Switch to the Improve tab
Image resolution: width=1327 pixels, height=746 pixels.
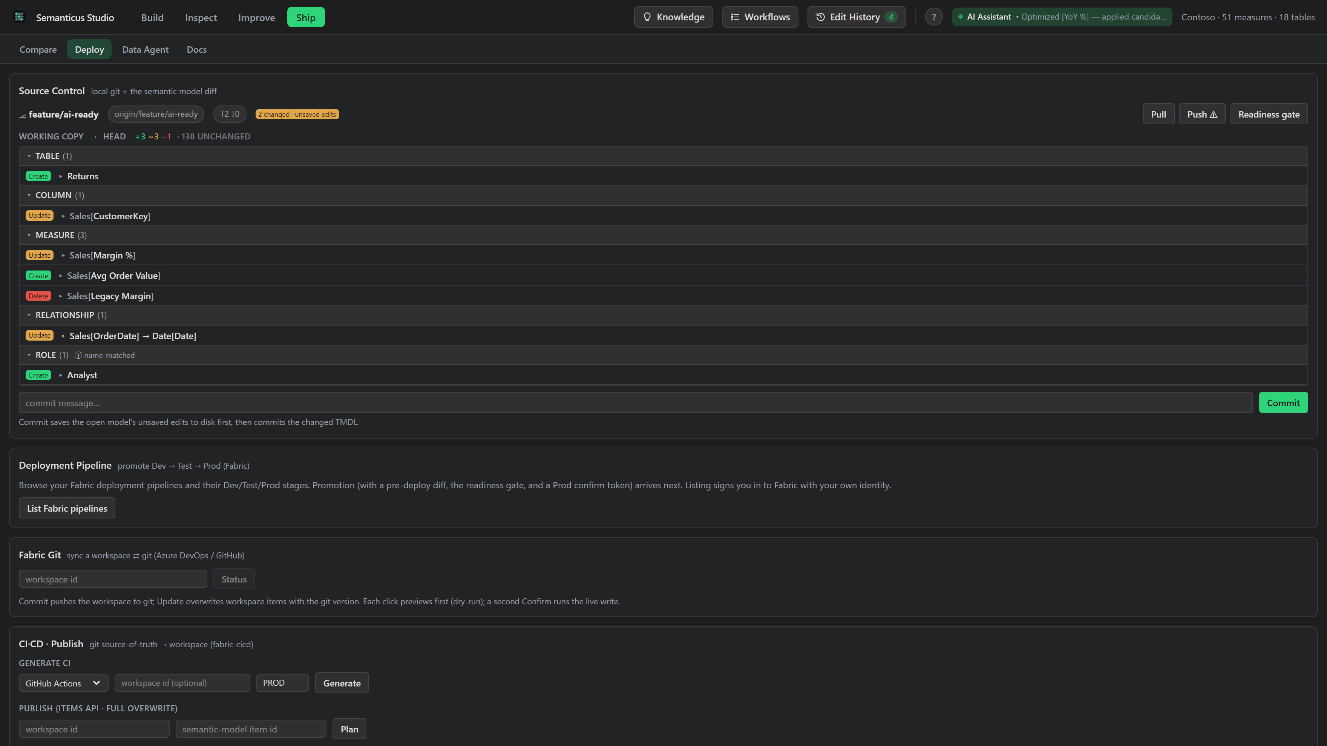coord(256,17)
